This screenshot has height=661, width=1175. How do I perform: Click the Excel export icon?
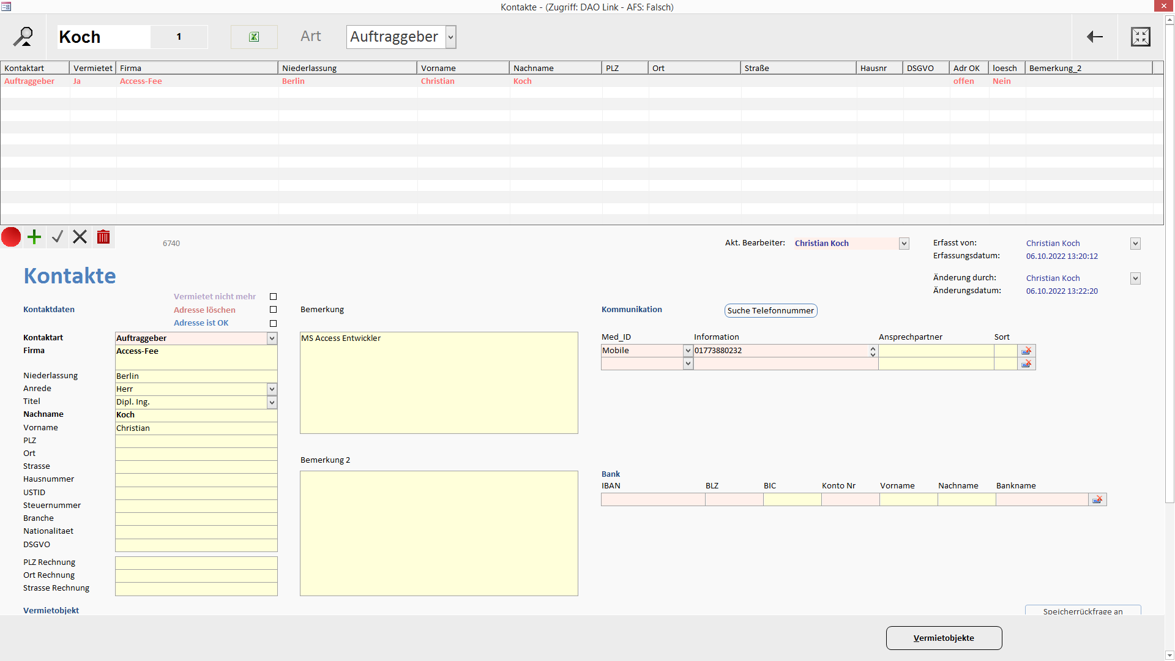pyautogui.click(x=254, y=37)
